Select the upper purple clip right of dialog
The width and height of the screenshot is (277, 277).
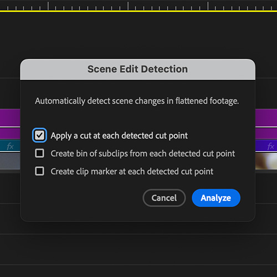[x=266, y=117]
